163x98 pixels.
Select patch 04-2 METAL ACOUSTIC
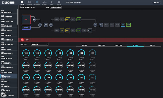[9, 58]
